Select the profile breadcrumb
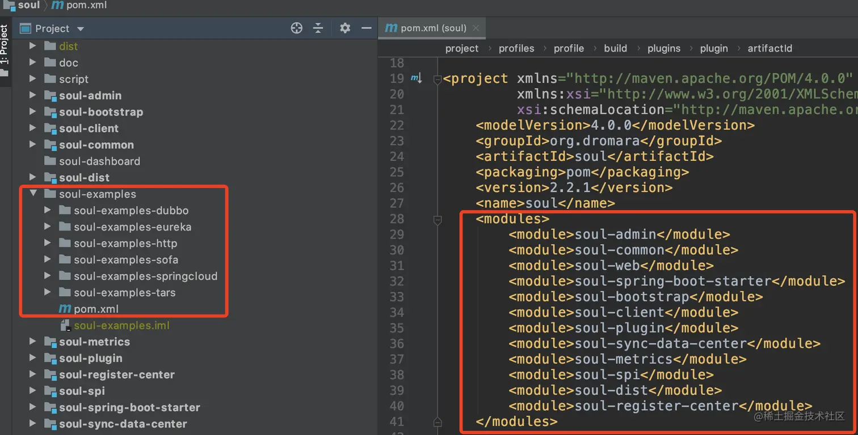The width and height of the screenshot is (858, 435). (x=569, y=49)
